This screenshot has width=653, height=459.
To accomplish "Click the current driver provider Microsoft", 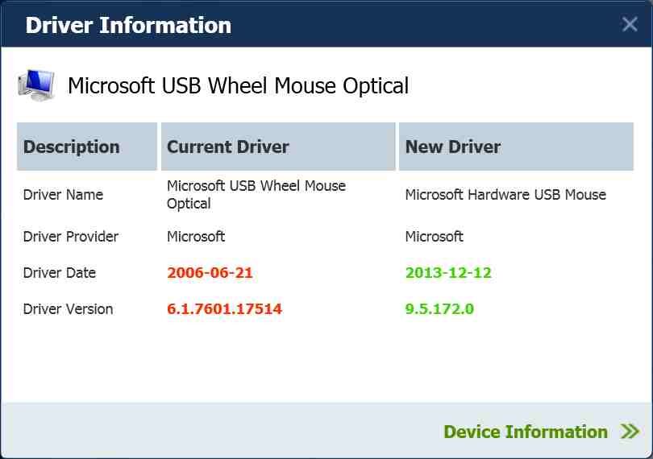I will coord(196,237).
